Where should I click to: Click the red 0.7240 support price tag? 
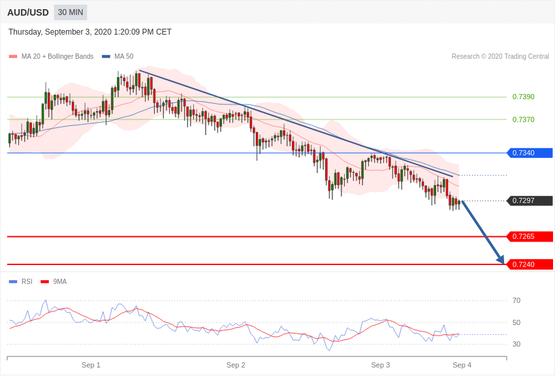pyautogui.click(x=530, y=264)
